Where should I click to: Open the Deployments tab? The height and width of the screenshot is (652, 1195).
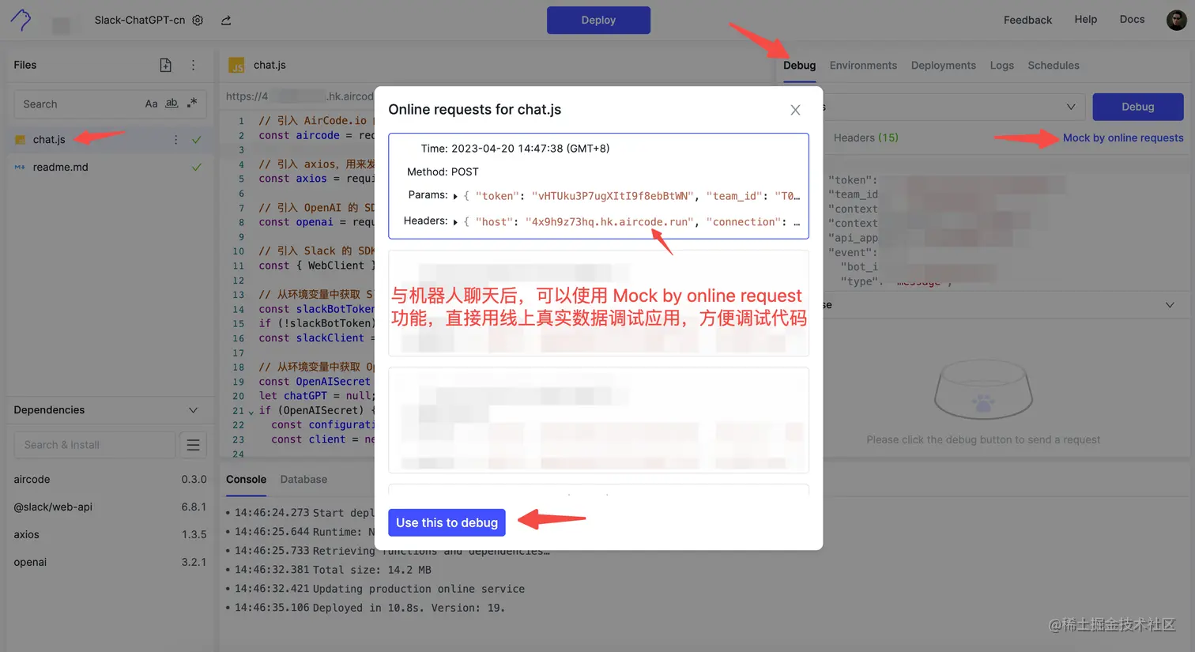coord(943,66)
